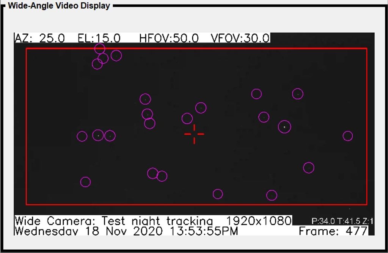The height and width of the screenshot is (253, 388).
Task: Click the EL:15.0 elevation readout
Action: pyautogui.click(x=99, y=38)
